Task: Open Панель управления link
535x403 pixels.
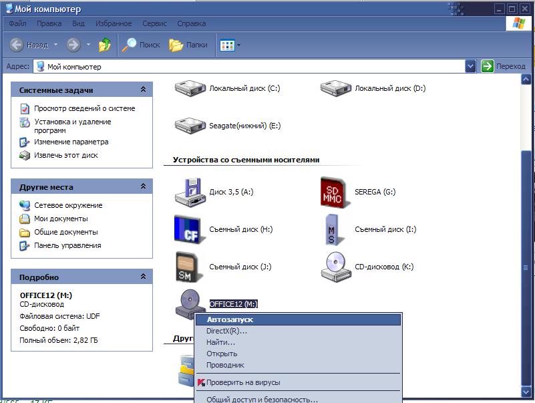Action: (x=67, y=245)
